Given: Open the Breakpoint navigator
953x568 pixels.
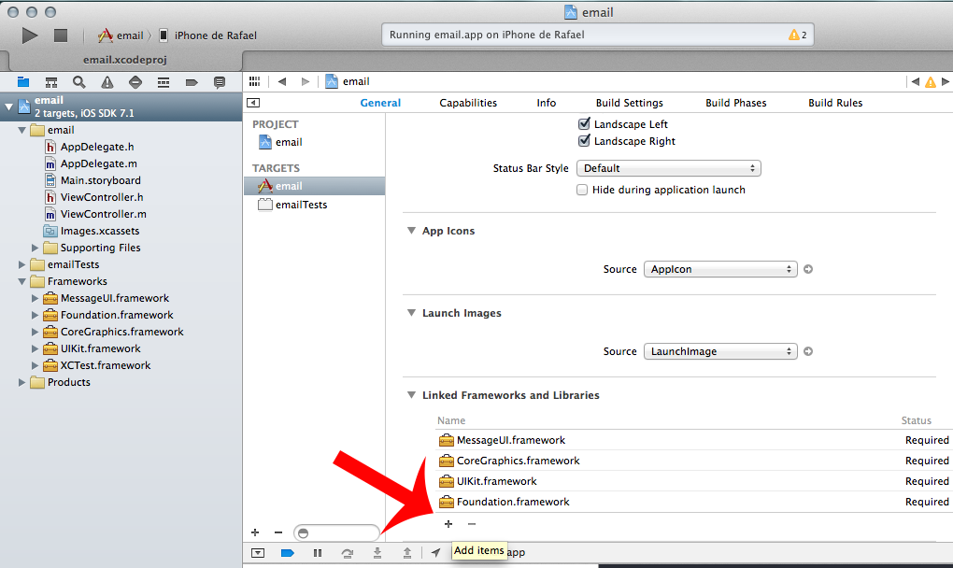Looking at the screenshot, I should click(x=192, y=82).
